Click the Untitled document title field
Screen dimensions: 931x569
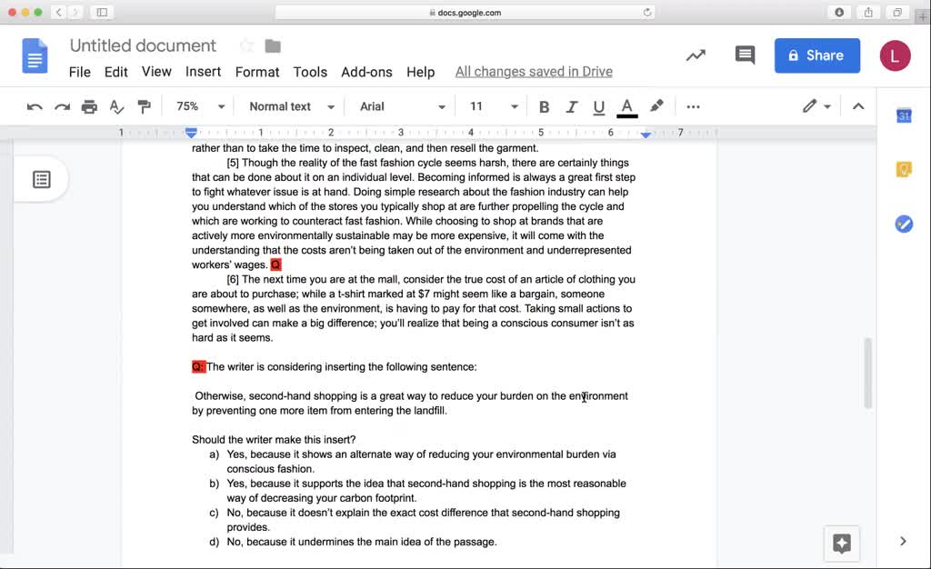pos(143,45)
